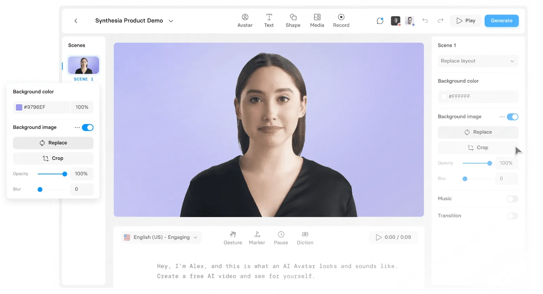Click the first collaborator avatar with red dot
543x294 pixels.
(396, 21)
